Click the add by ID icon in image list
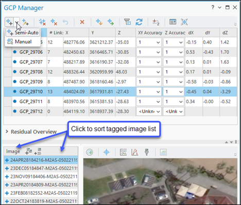 [38, 152]
